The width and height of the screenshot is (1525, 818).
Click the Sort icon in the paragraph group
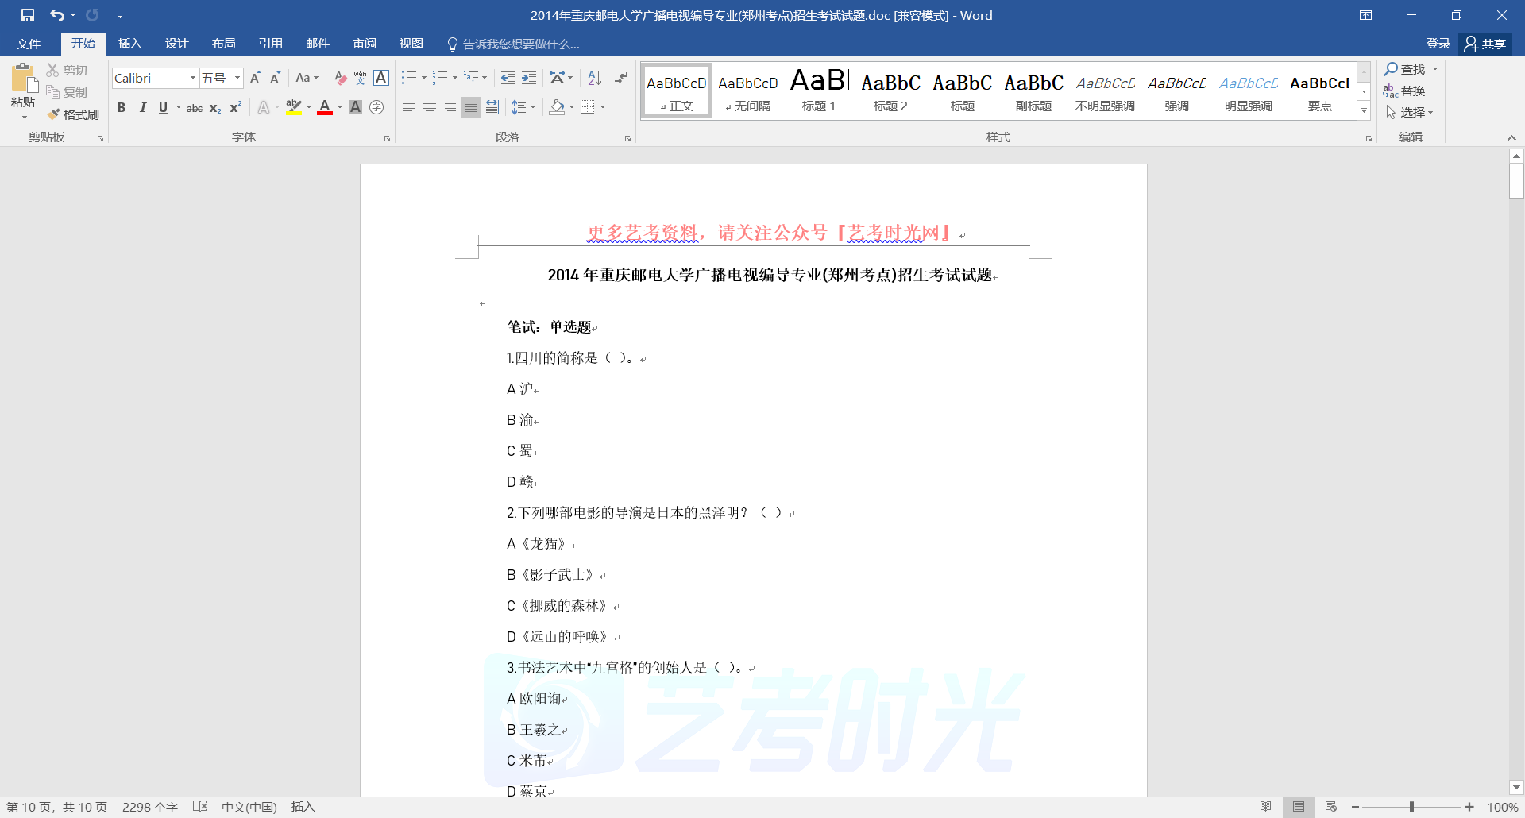[594, 78]
